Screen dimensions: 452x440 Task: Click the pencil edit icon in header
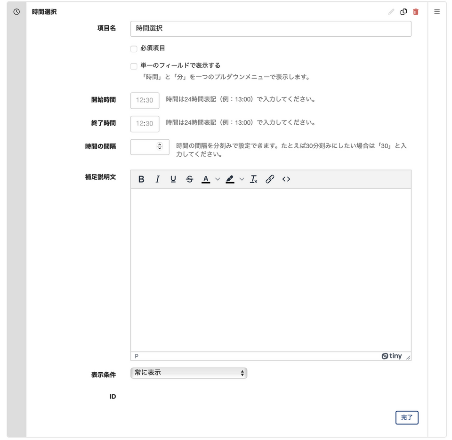[391, 12]
